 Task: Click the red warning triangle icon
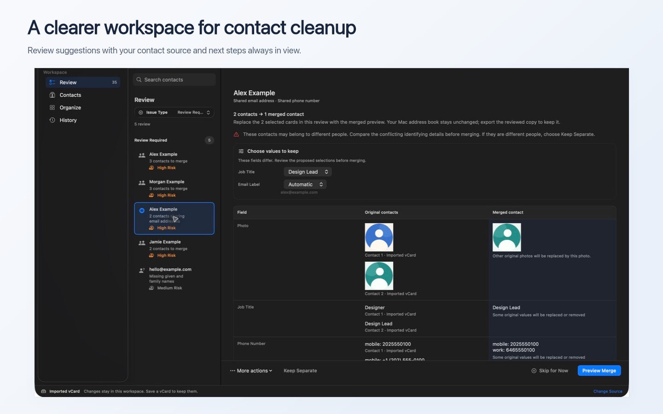pos(236,134)
